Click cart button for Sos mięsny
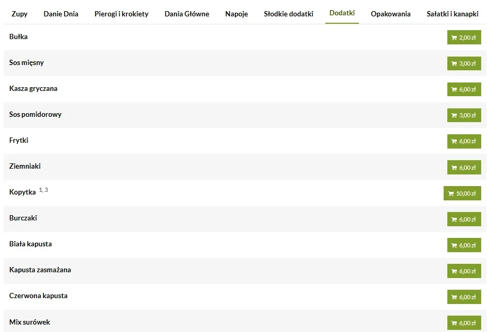487x332 pixels. point(464,63)
